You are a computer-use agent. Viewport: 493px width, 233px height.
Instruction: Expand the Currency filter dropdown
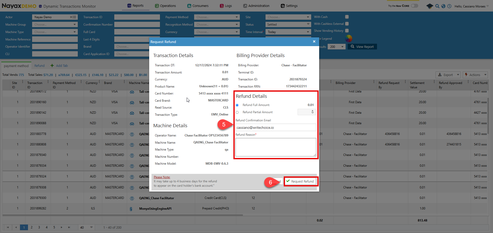click(217, 32)
